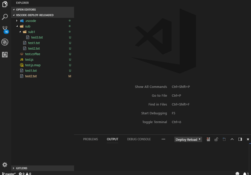Click the JS icon beside test.js
The height and width of the screenshot is (175, 251).
[22, 59]
